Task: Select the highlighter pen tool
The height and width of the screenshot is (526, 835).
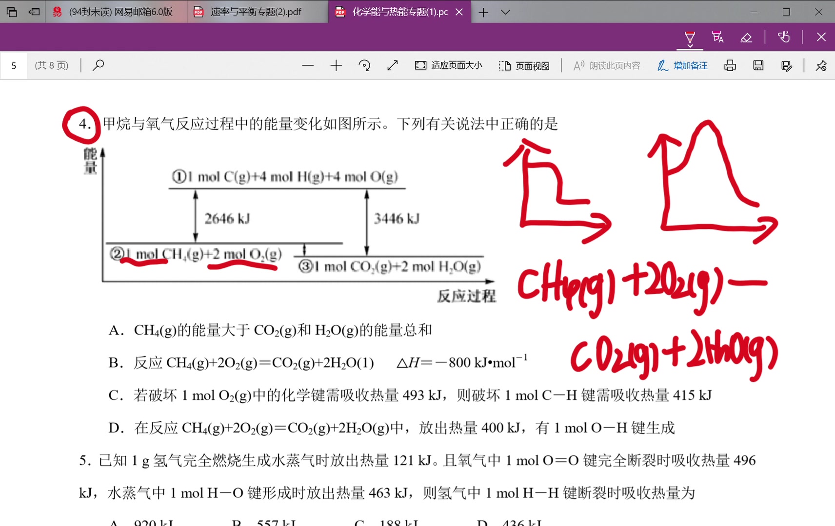Action: [717, 37]
